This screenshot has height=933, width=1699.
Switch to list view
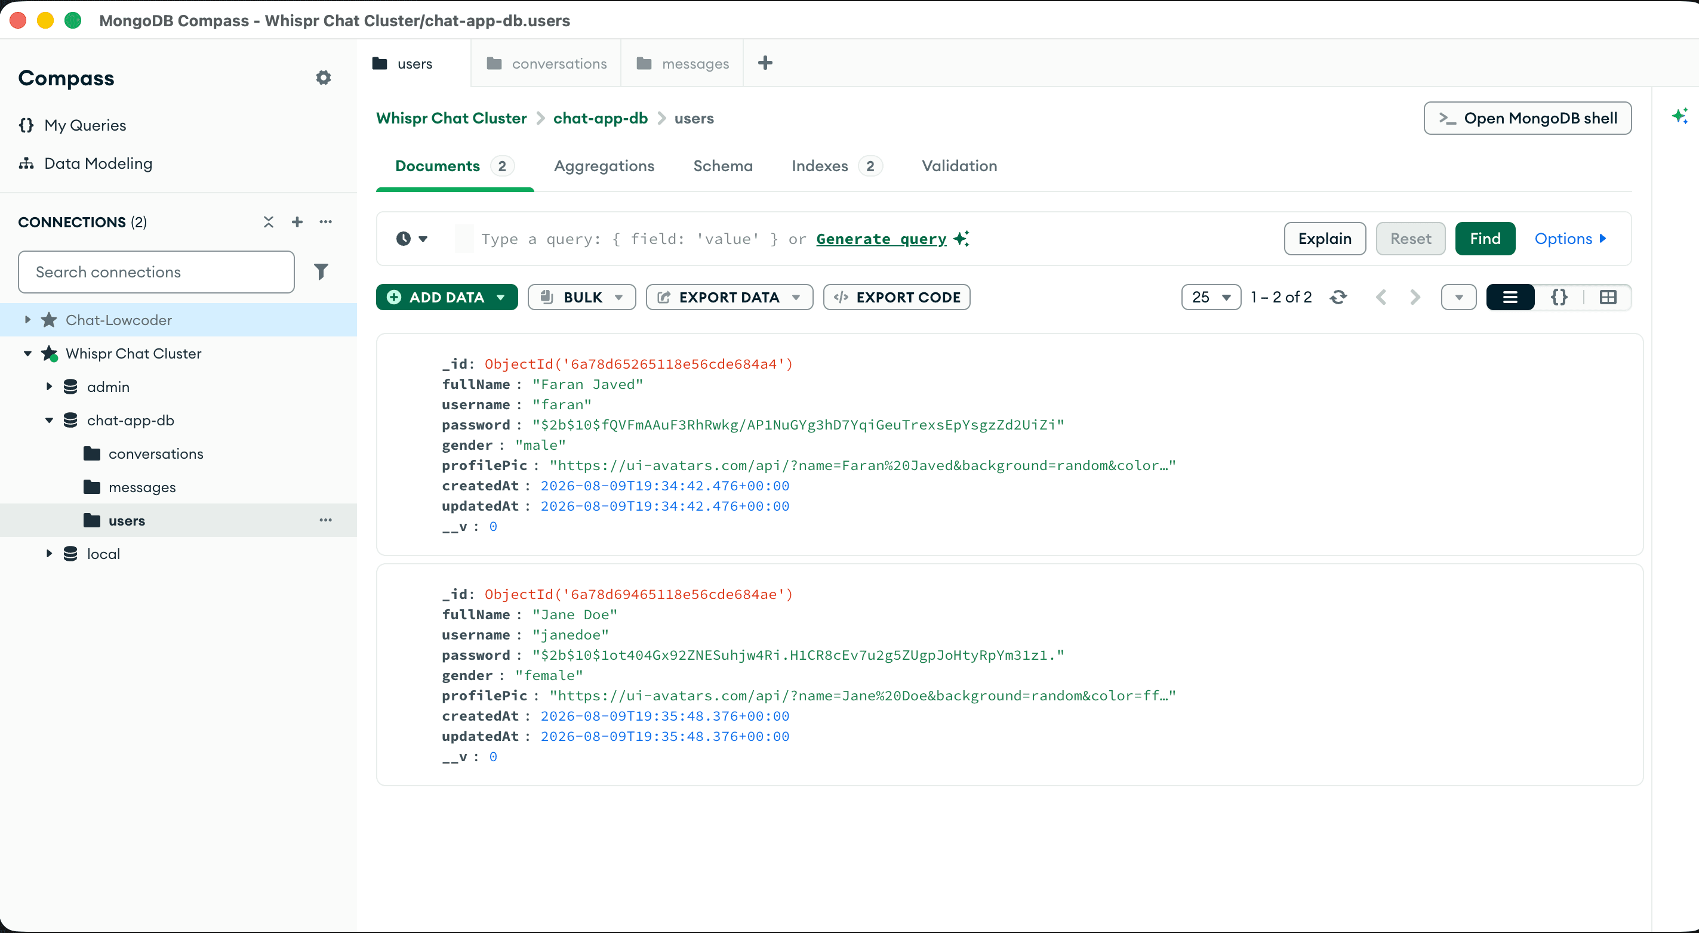click(x=1510, y=298)
